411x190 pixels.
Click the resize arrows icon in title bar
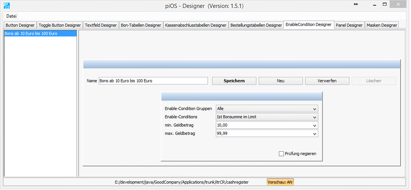coord(356,5)
